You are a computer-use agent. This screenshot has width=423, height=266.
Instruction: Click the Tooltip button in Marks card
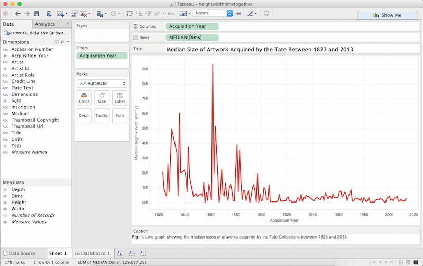coord(102,116)
